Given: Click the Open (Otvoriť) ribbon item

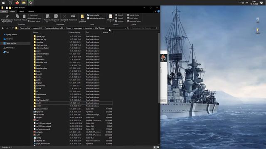Looking at the screenshot, I should [x=119, y=15].
